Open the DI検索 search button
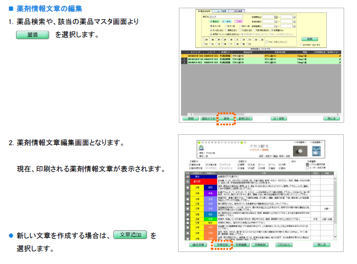357x264 pixels. click(x=280, y=118)
